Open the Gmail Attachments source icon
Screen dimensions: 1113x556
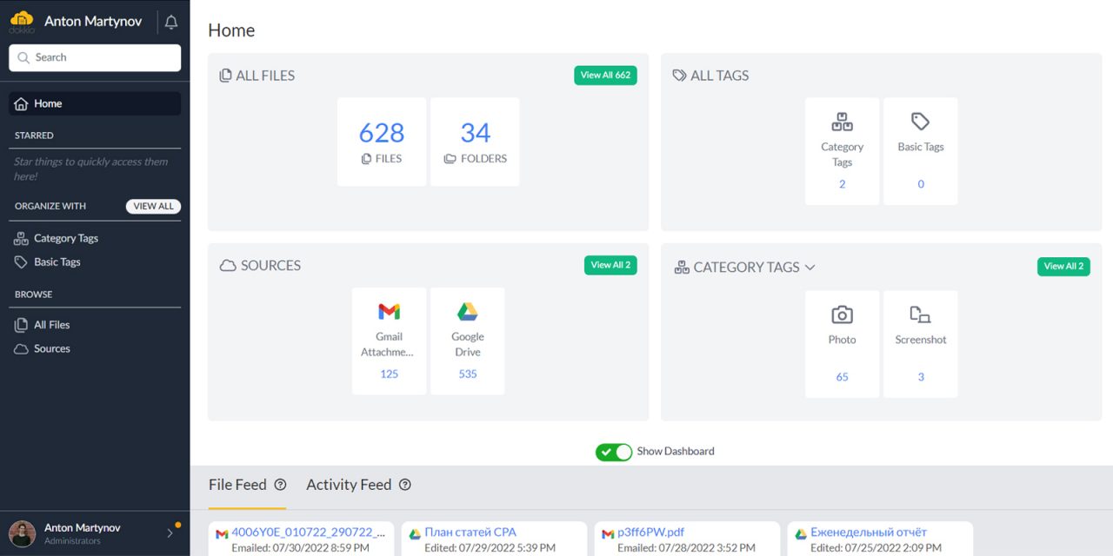(389, 312)
